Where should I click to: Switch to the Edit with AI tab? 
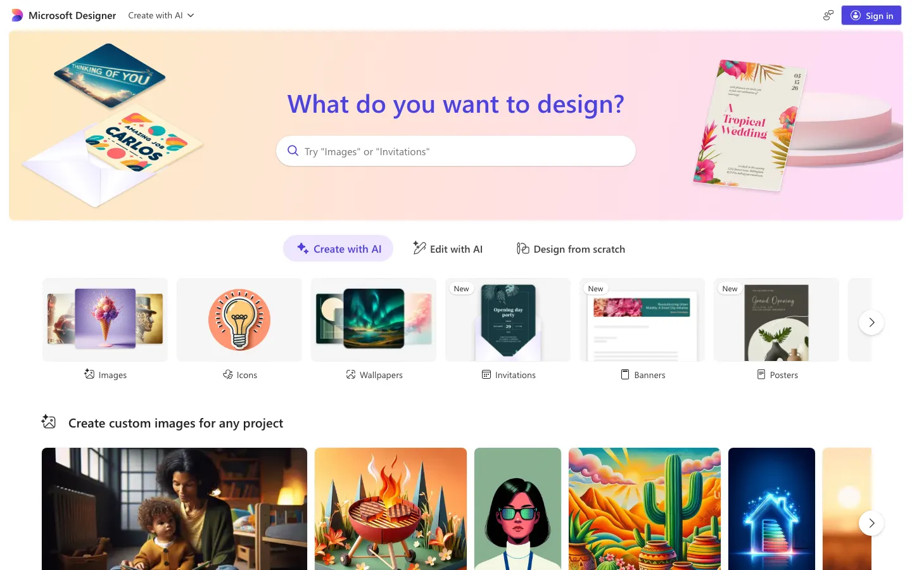[448, 249]
